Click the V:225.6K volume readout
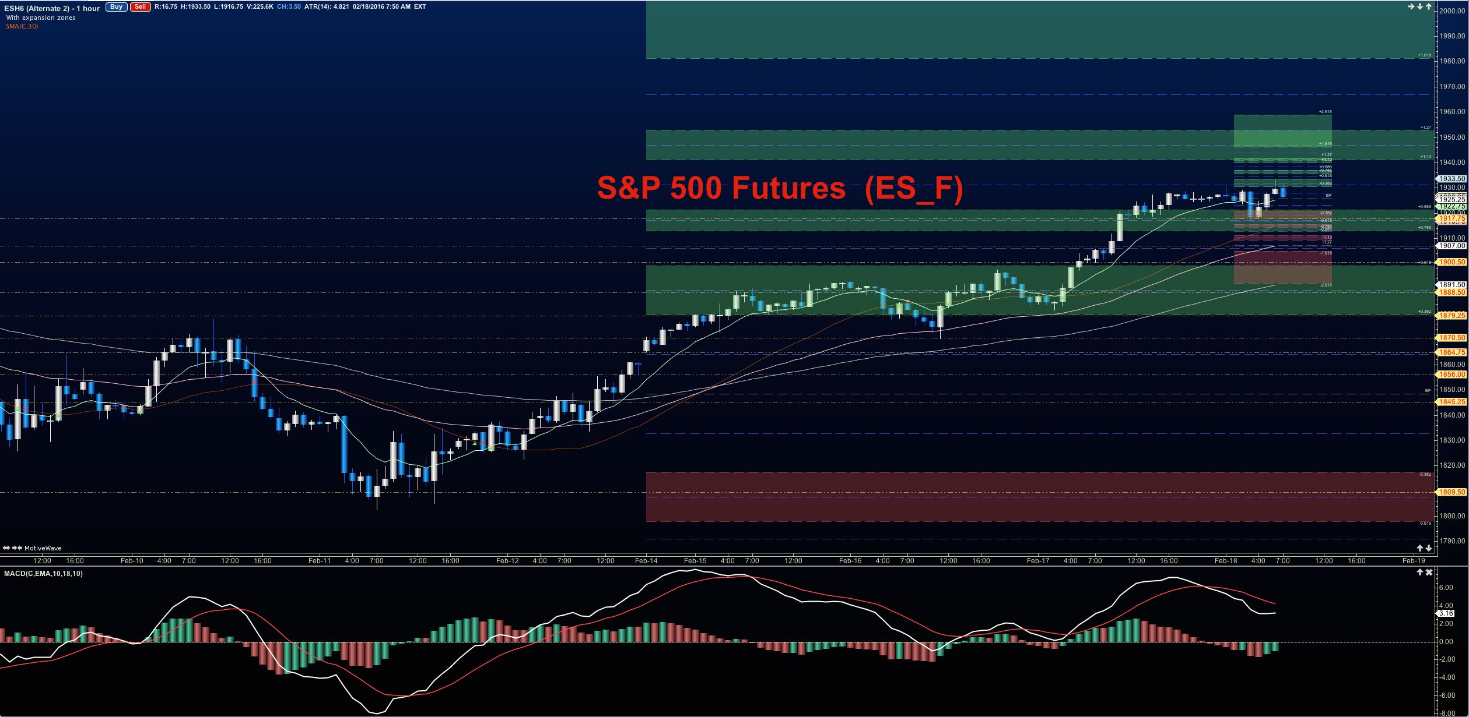 260,7
